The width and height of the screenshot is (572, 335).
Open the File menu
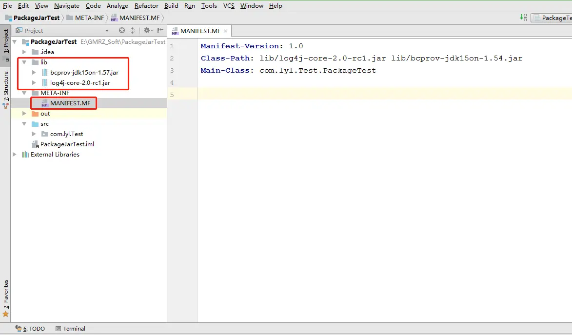point(7,6)
